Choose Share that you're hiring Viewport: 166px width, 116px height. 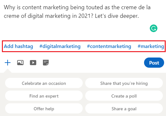pyautogui.click(x=124, y=83)
